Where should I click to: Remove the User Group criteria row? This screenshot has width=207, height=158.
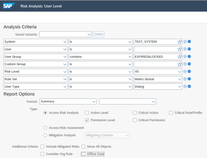189,57
